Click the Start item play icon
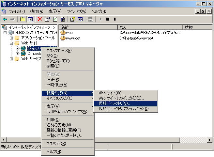214x157 pixels. click(101, 19)
